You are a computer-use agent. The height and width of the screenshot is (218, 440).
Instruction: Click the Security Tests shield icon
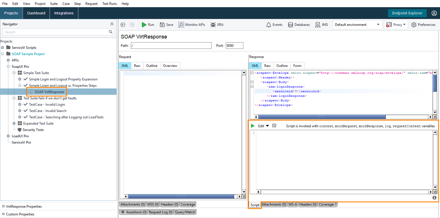(20, 130)
